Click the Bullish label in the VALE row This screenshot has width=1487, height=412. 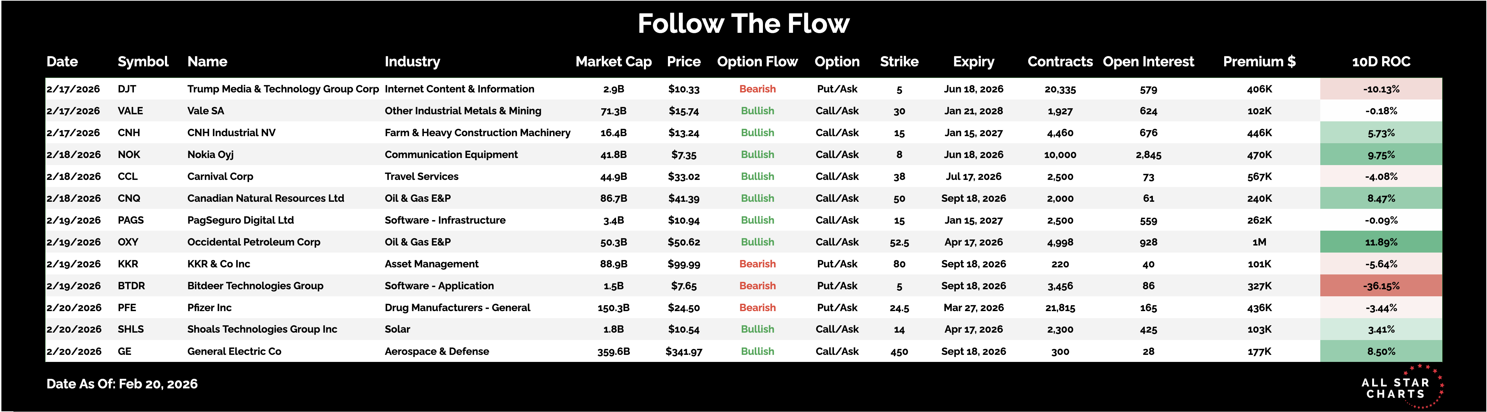pyautogui.click(x=757, y=111)
